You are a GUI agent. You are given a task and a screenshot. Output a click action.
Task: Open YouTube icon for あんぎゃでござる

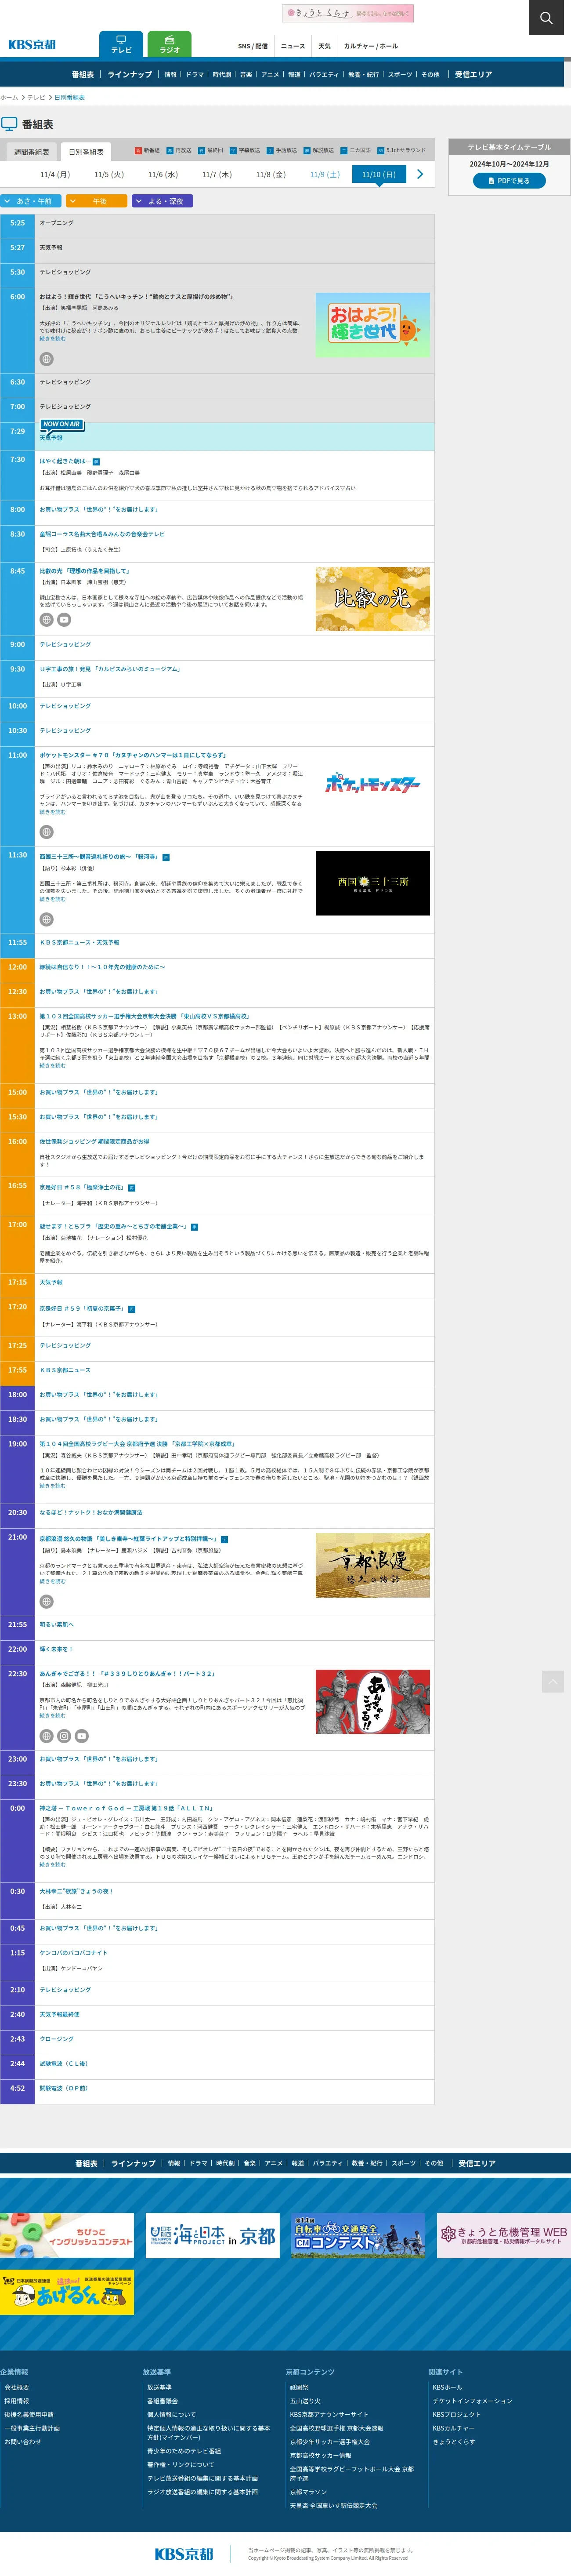(x=82, y=1736)
